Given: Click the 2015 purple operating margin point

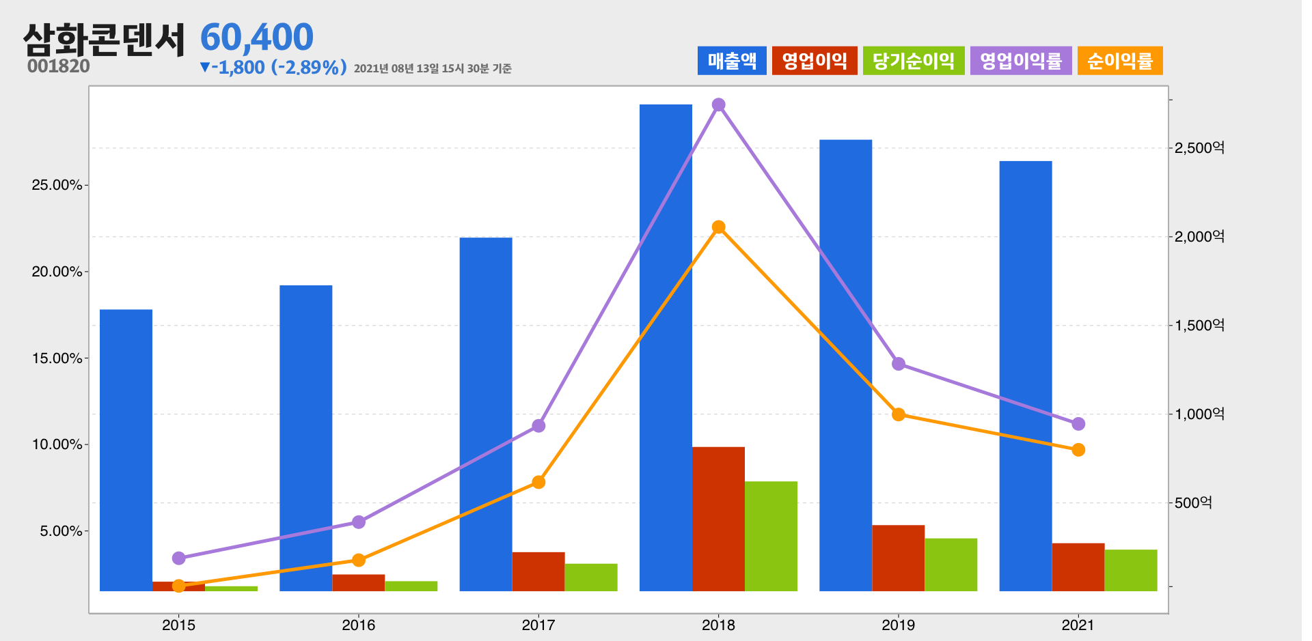Looking at the screenshot, I should (x=179, y=558).
